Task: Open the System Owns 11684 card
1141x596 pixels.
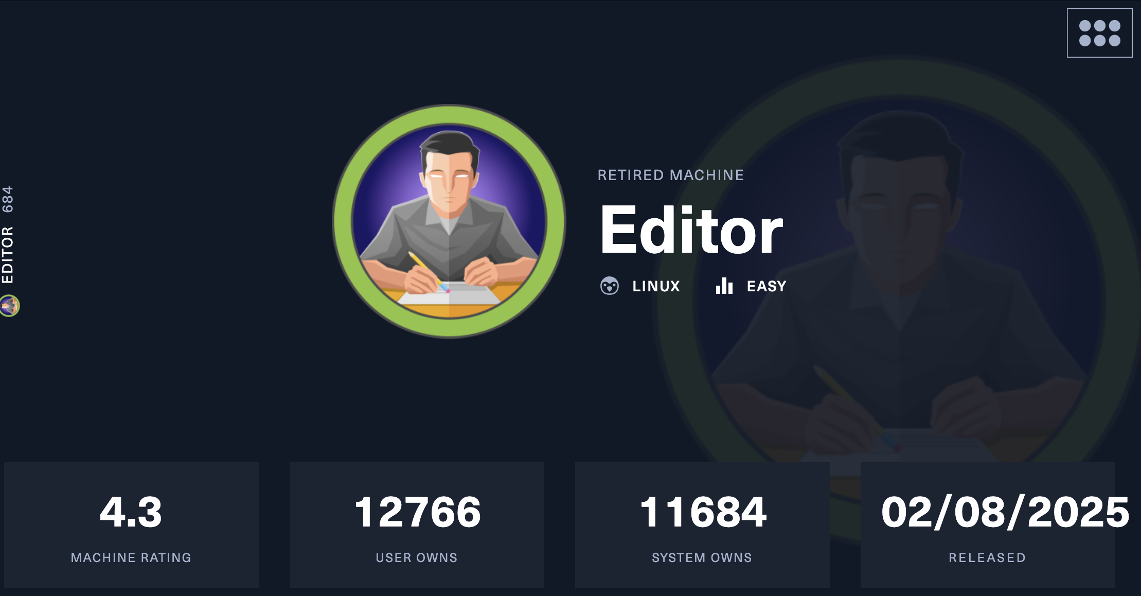Action: (702, 525)
